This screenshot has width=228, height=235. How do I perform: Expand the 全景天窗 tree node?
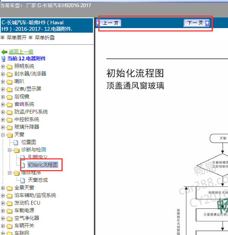(x=3, y=188)
